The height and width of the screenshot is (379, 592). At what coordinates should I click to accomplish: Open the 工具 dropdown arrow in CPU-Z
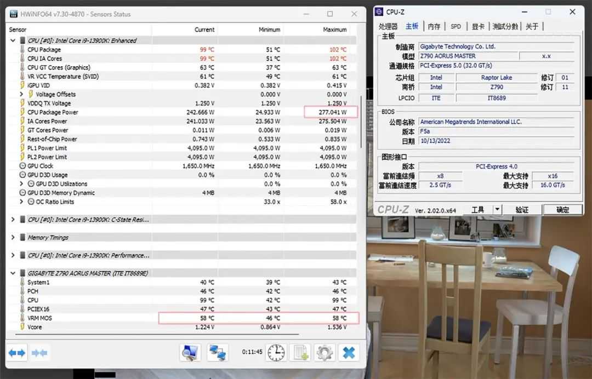(x=497, y=210)
